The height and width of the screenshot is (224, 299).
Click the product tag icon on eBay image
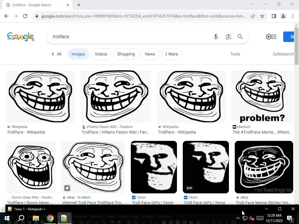pos(67,188)
